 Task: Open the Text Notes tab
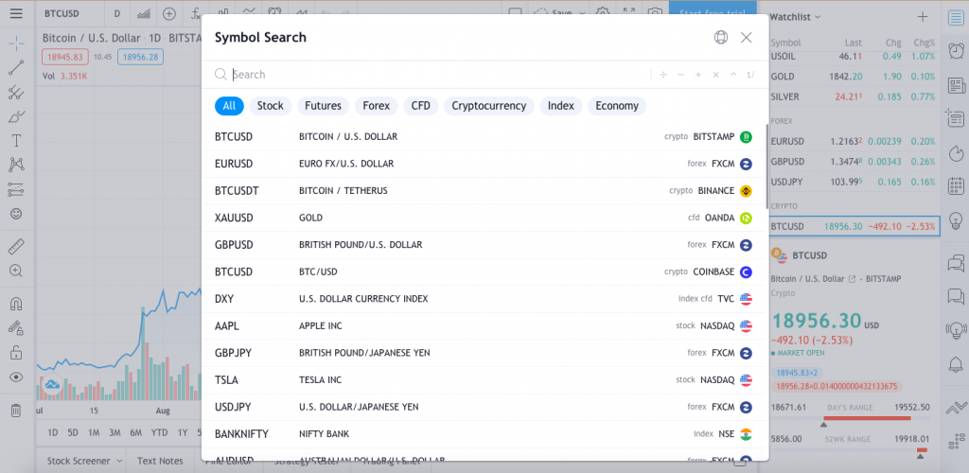(x=160, y=461)
